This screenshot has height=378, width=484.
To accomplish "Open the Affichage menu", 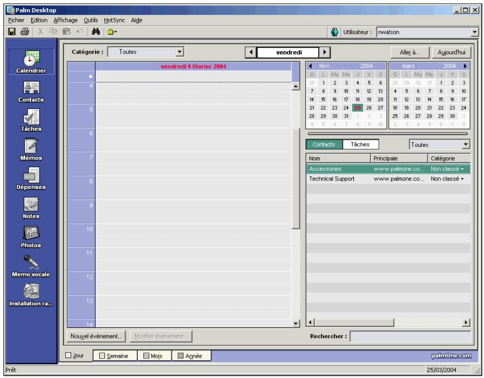I will (x=66, y=20).
